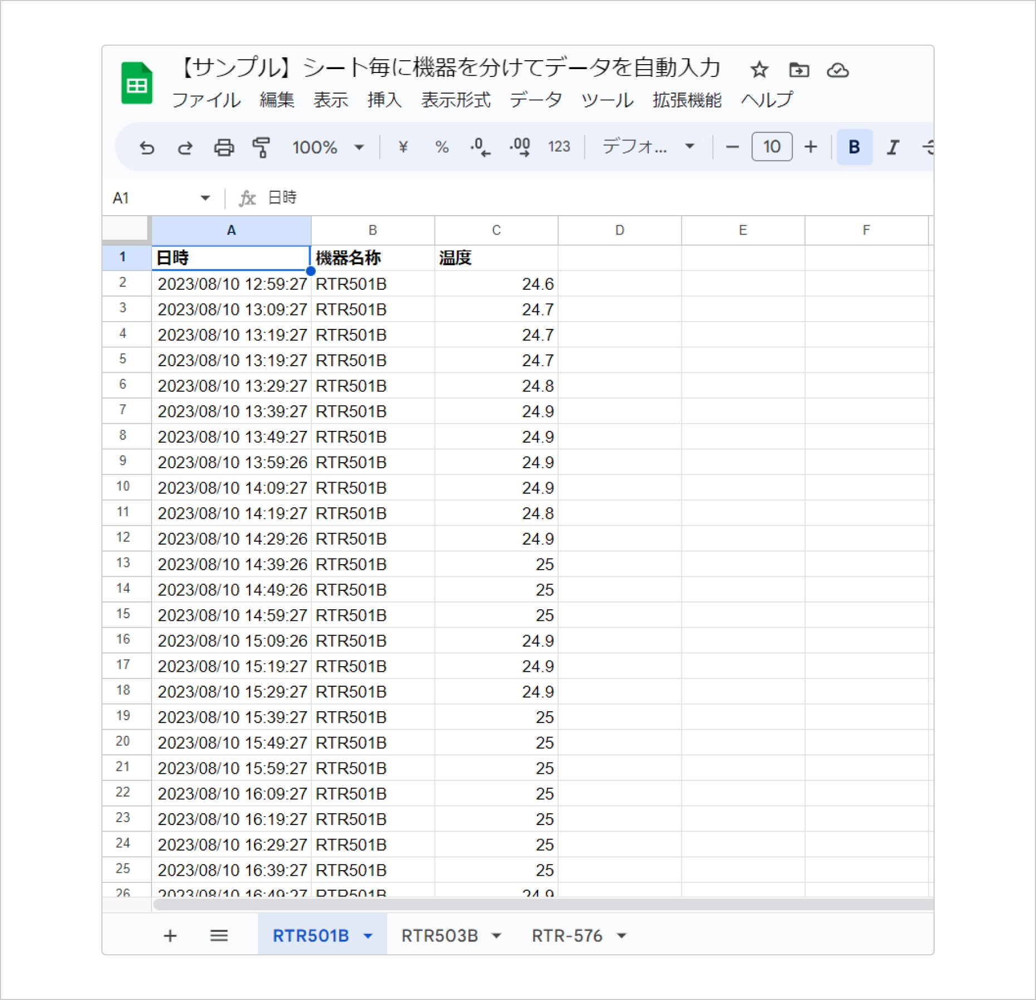Redo the last action
The image size is (1036, 1000).
point(185,148)
